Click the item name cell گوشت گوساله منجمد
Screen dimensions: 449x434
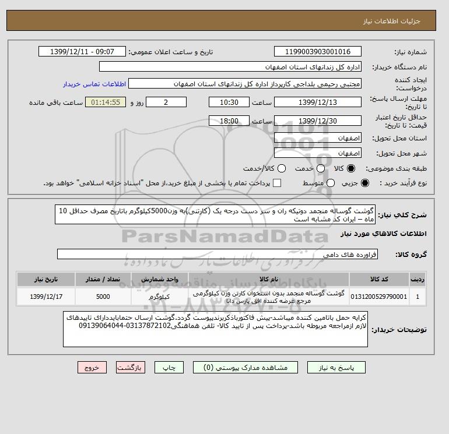(269, 297)
